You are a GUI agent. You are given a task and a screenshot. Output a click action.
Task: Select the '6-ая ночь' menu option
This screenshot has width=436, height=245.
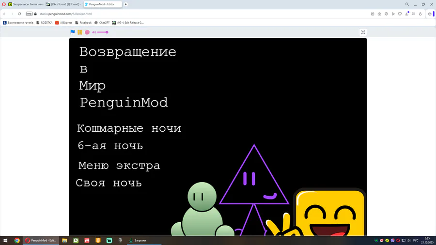pyautogui.click(x=110, y=146)
